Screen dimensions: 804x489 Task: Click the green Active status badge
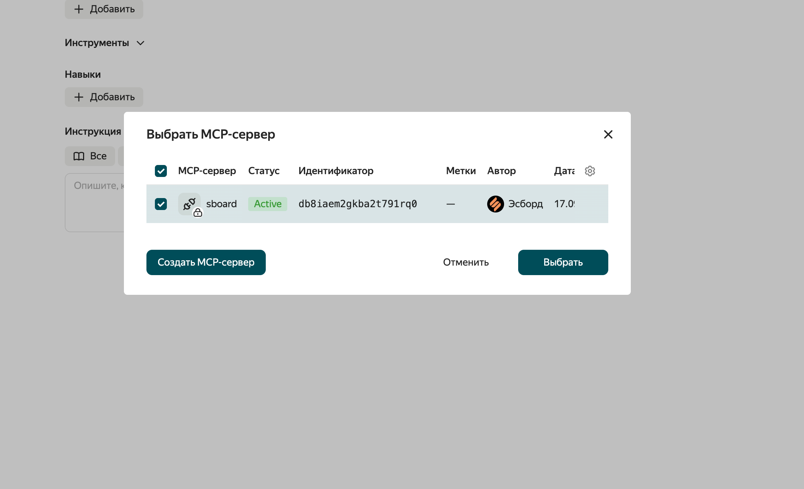268,204
